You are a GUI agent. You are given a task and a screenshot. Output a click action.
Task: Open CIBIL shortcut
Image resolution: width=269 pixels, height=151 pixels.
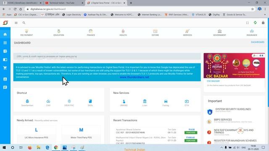48,103
